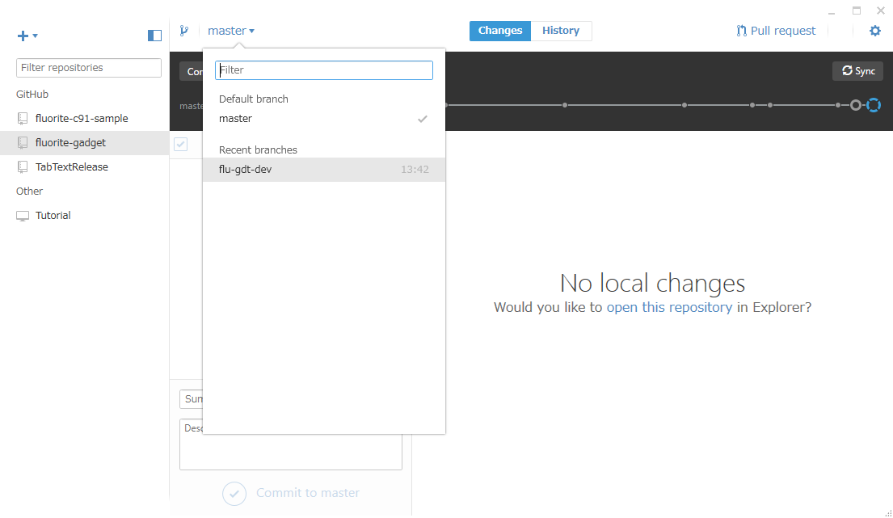Check the select-all files checkbox
The width and height of the screenshot is (893, 518).
[x=180, y=144]
